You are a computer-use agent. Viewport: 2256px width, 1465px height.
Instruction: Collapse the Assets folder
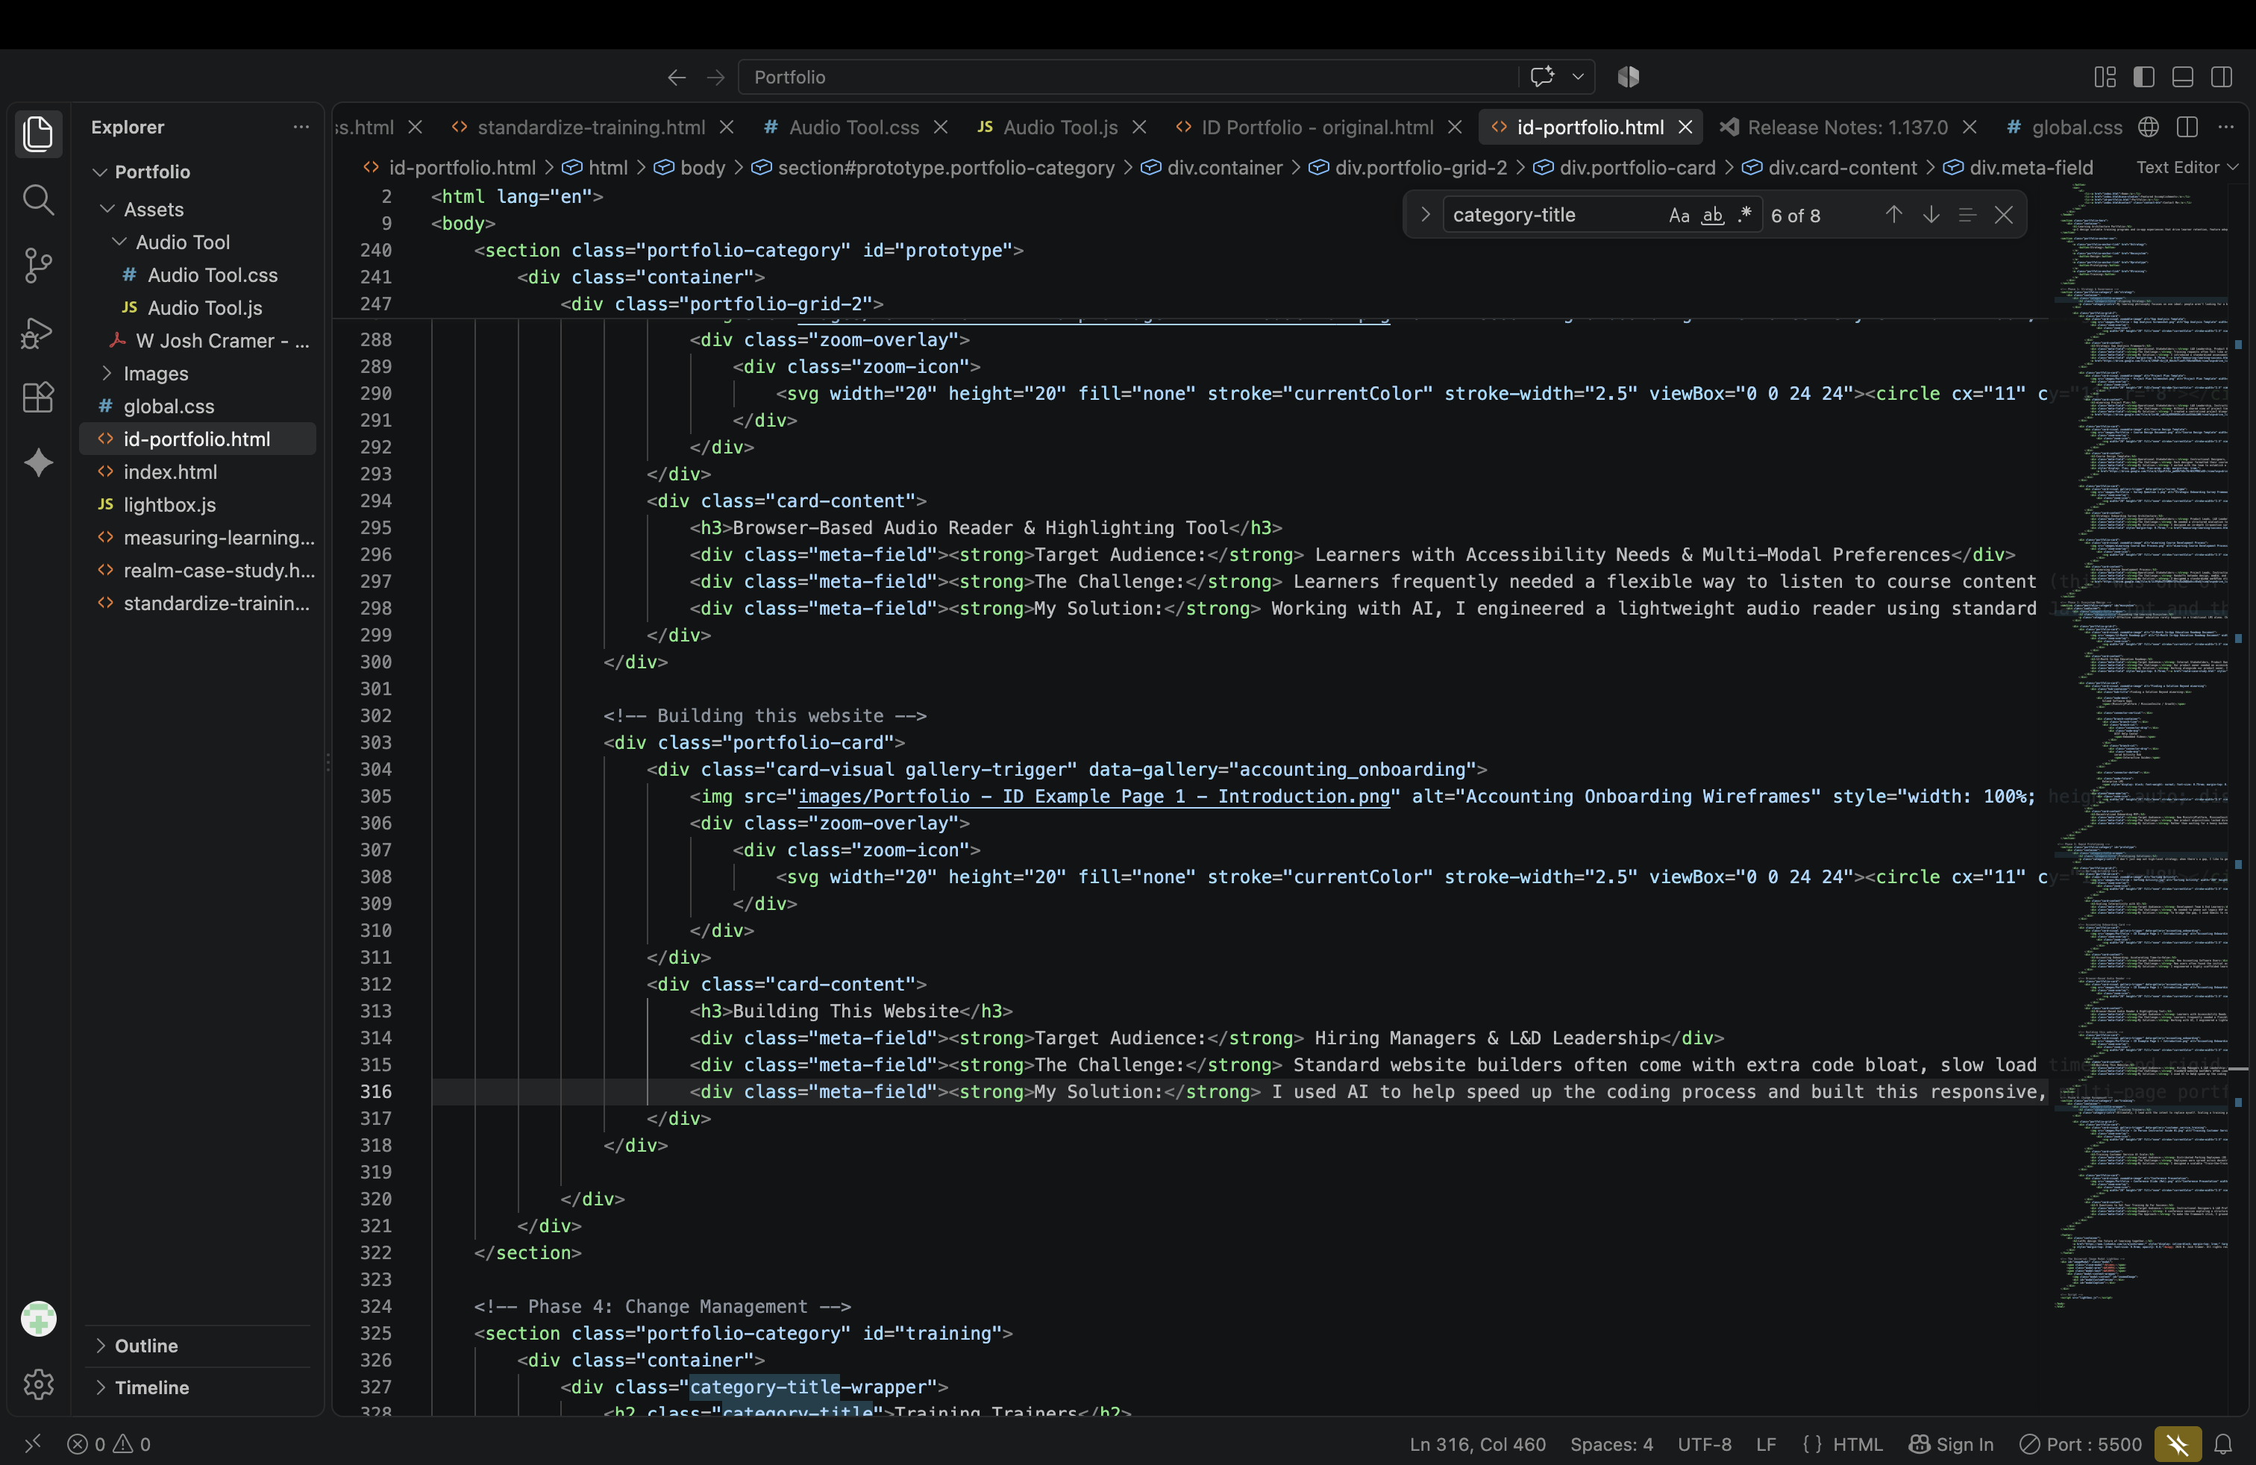(107, 210)
